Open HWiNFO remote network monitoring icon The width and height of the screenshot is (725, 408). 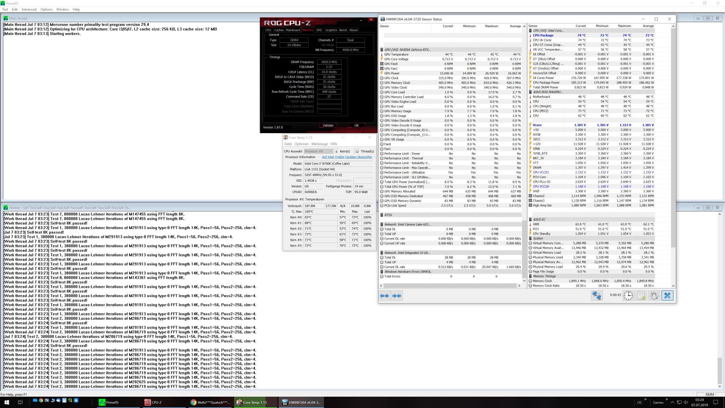coord(596,296)
